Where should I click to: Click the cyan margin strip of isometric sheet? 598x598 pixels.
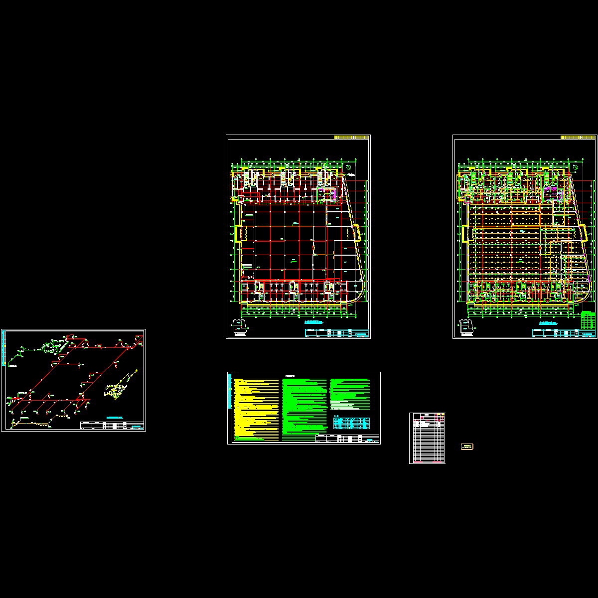(4, 349)
